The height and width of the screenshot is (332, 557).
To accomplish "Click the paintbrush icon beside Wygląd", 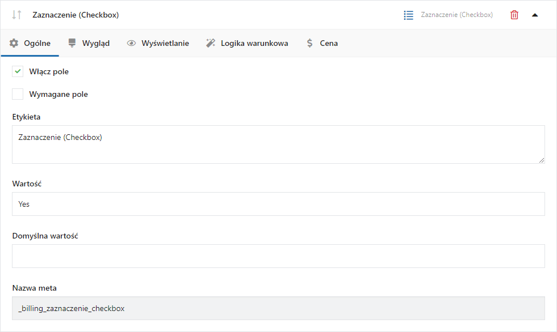I will pyautogui.click(x=72, y=43).
